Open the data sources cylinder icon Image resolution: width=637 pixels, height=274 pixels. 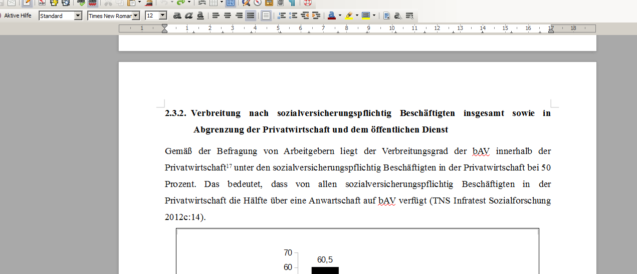click(280, 2)
